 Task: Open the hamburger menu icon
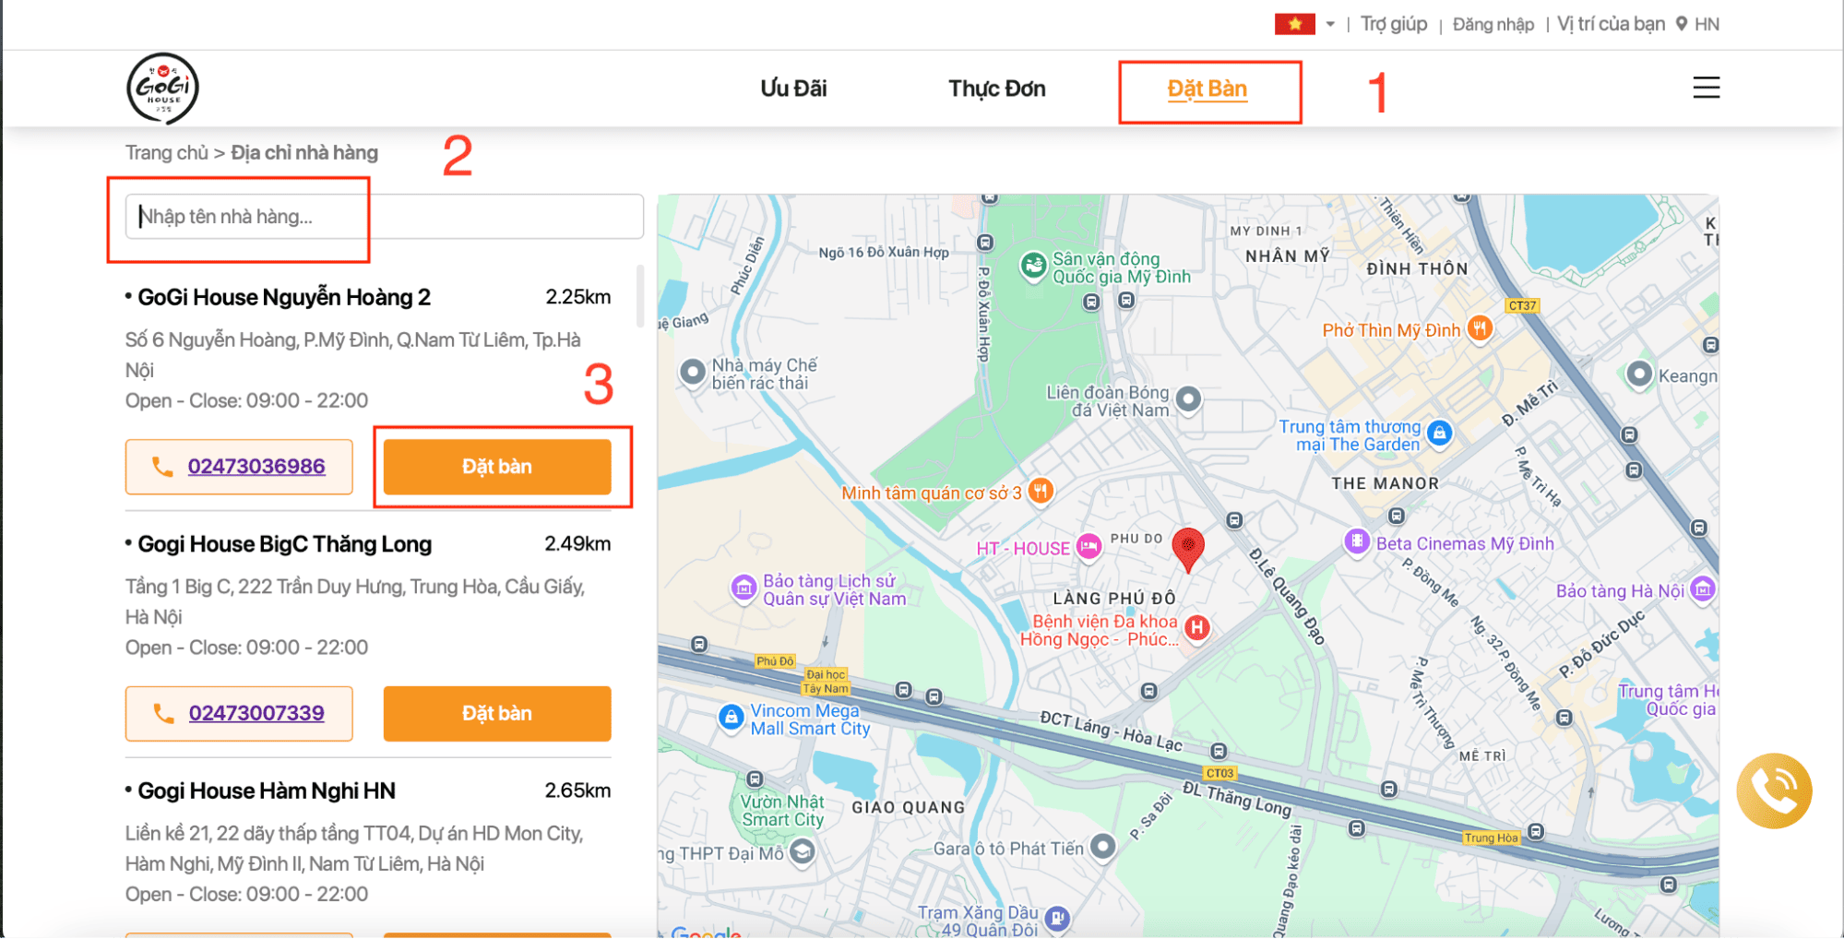pyautogui.click(x=1706, y=88)
